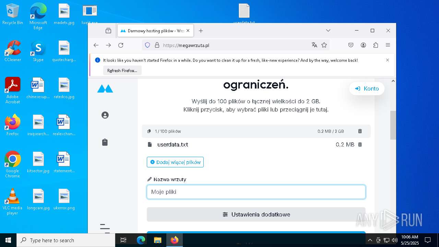This screenshot has width=439, height=247.
Task: Select iraqsearch image file on desktop
Action: 38,125
